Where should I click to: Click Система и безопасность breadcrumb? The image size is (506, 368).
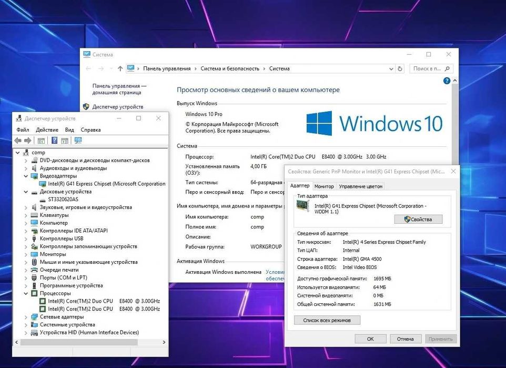coord(230,68)
